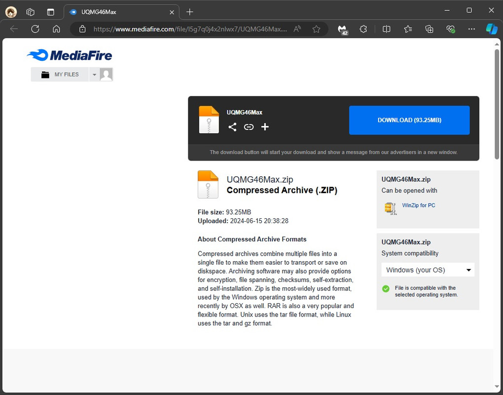Viewport: 503px width, 395px height.
Task: Click the System compatibility label
Action: pyautogui.click(x=410, y=253)
